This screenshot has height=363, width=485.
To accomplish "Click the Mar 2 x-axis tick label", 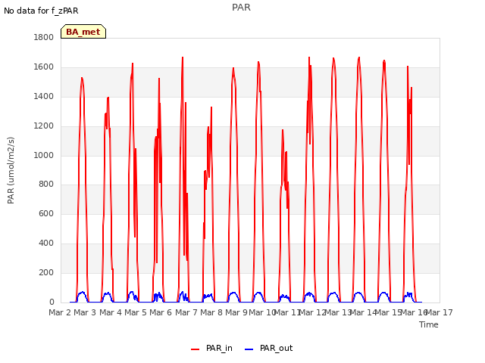I will (x=60, y=312).
